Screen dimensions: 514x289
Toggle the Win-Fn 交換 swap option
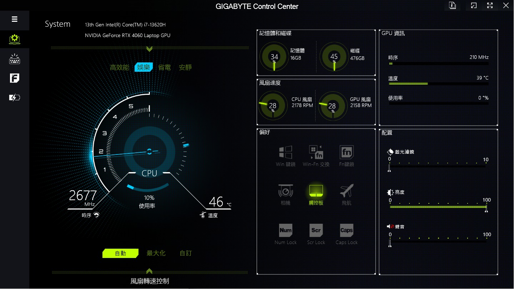coord(316,156)
